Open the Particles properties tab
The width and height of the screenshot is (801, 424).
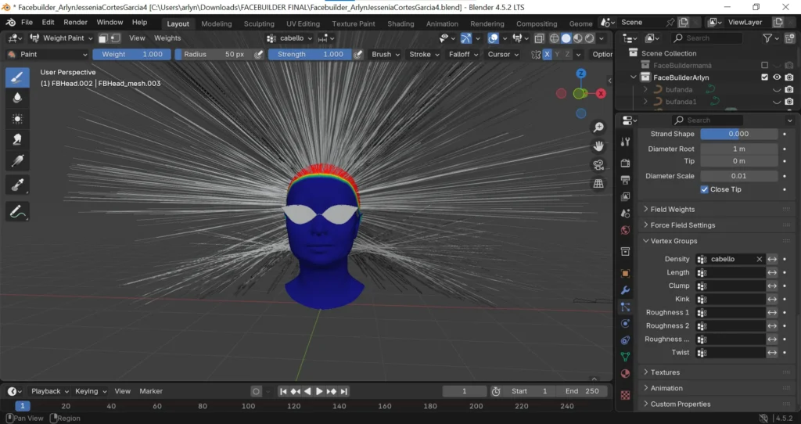625,307
